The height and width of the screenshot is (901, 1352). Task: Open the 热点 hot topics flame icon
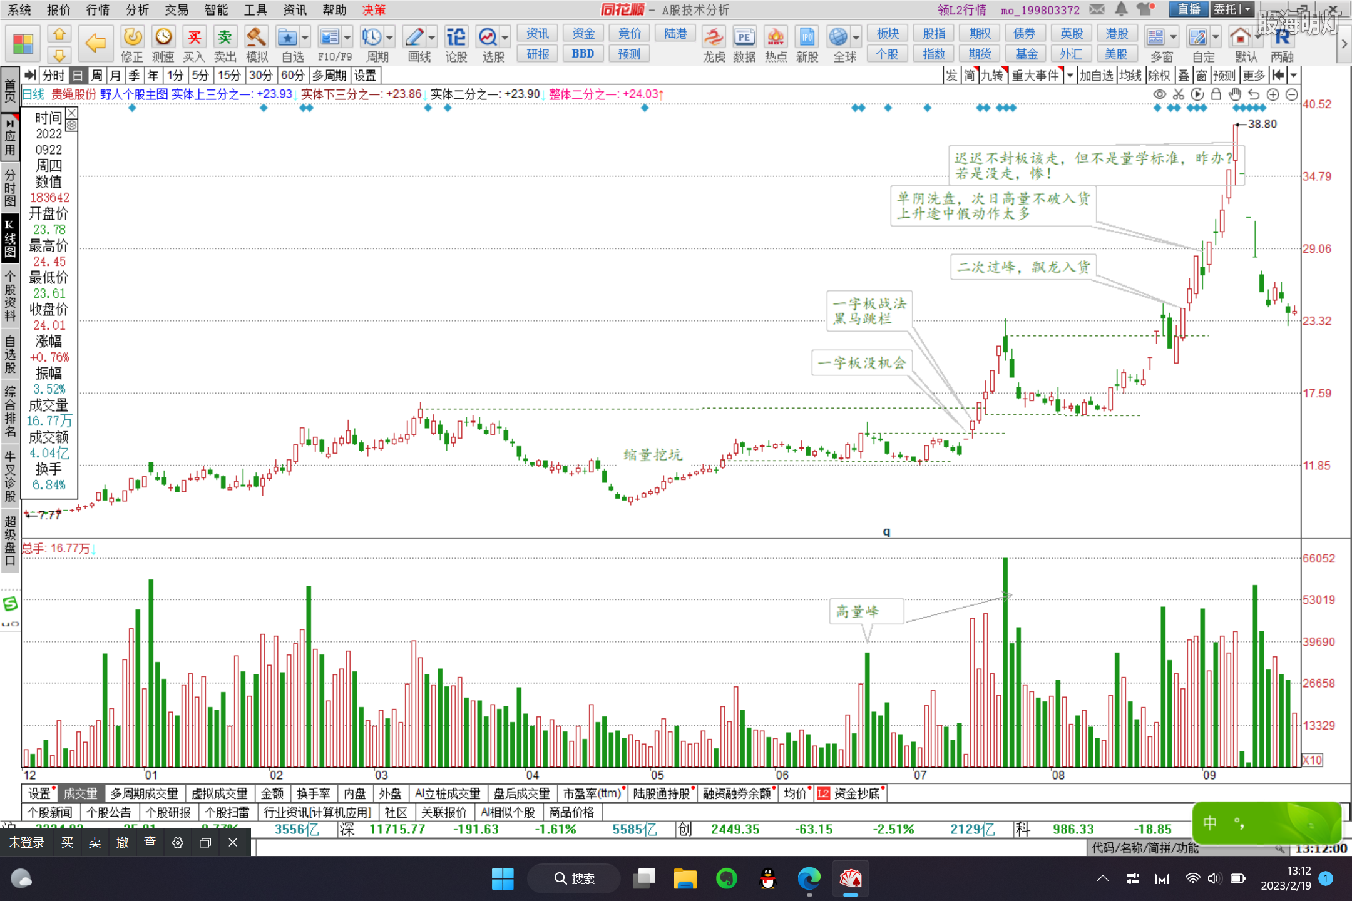[776, 38]
